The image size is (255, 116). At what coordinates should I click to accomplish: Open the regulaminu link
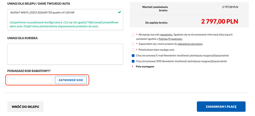click(166, 35)
